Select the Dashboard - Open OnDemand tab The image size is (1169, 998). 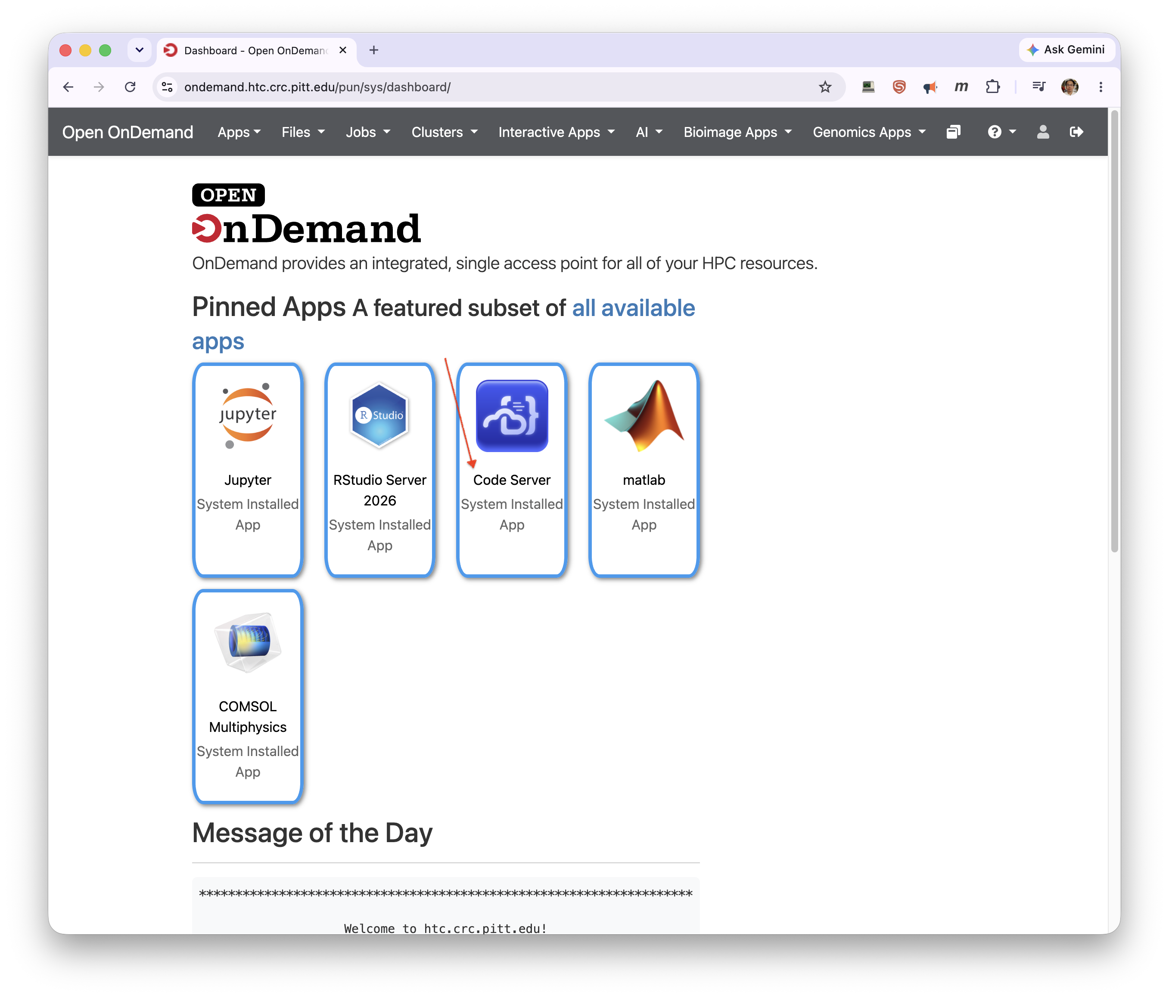coord(255,50)
